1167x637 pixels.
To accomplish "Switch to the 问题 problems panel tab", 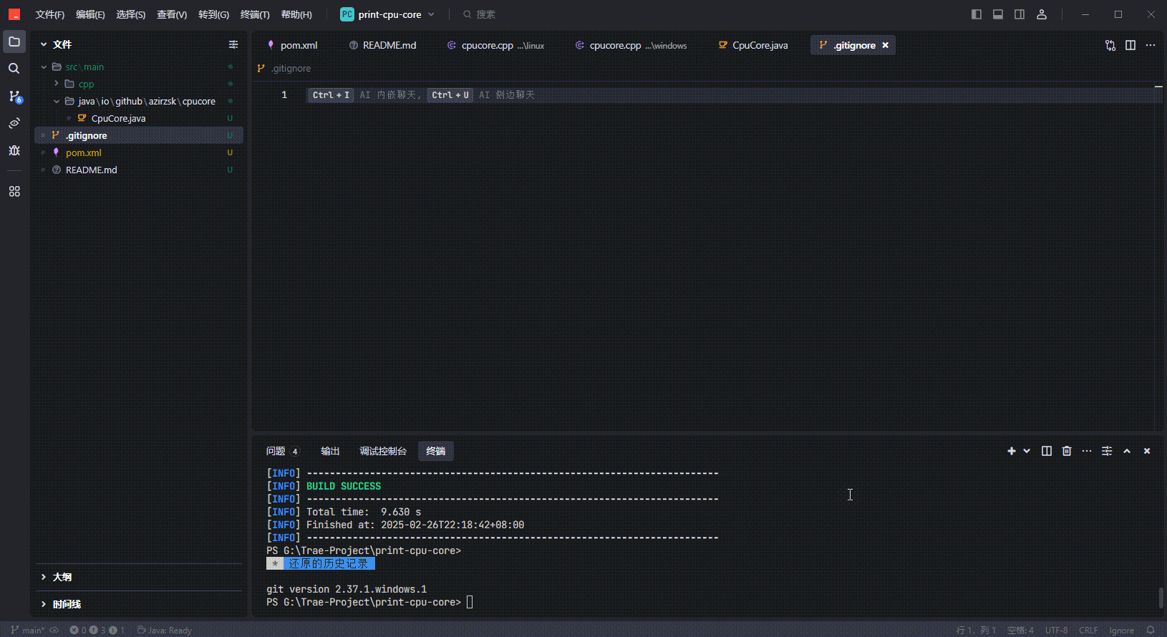I will pos(281,451).
